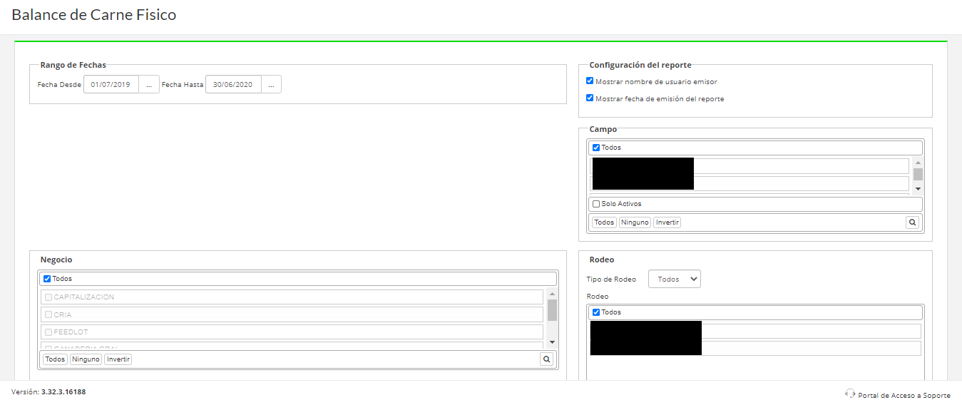Click Todos button under Negocio list
This screenshot has height=405, width=962.
[55, 359]
